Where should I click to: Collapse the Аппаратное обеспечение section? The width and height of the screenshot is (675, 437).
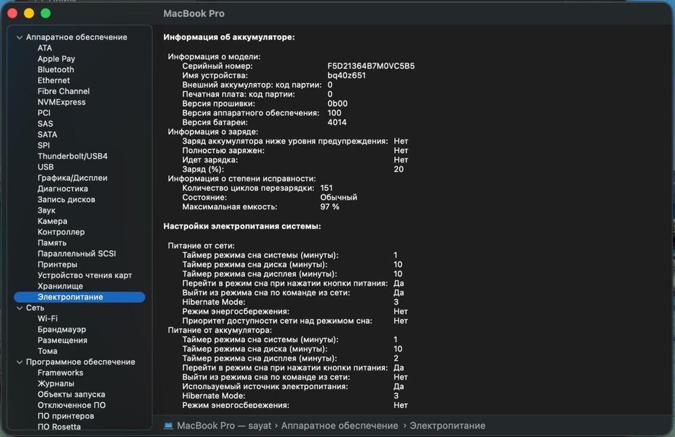pos(20,37)
